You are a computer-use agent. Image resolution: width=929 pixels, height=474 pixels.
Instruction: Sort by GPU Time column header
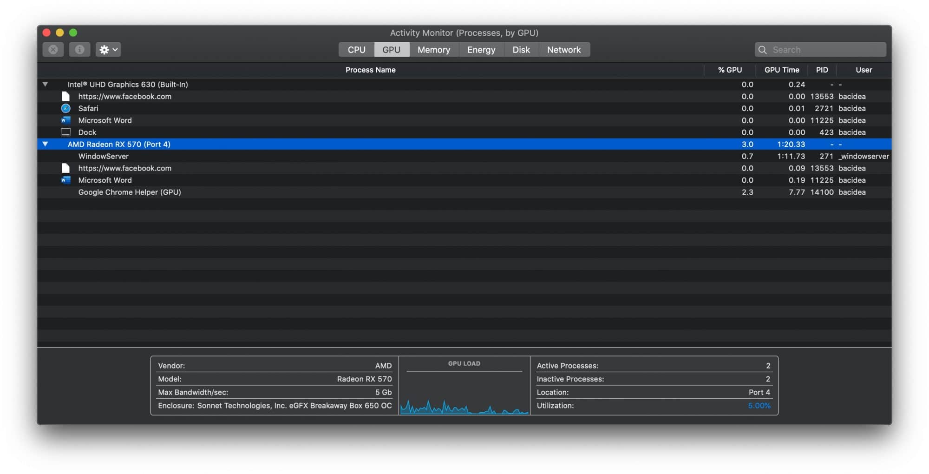(782, 70)
